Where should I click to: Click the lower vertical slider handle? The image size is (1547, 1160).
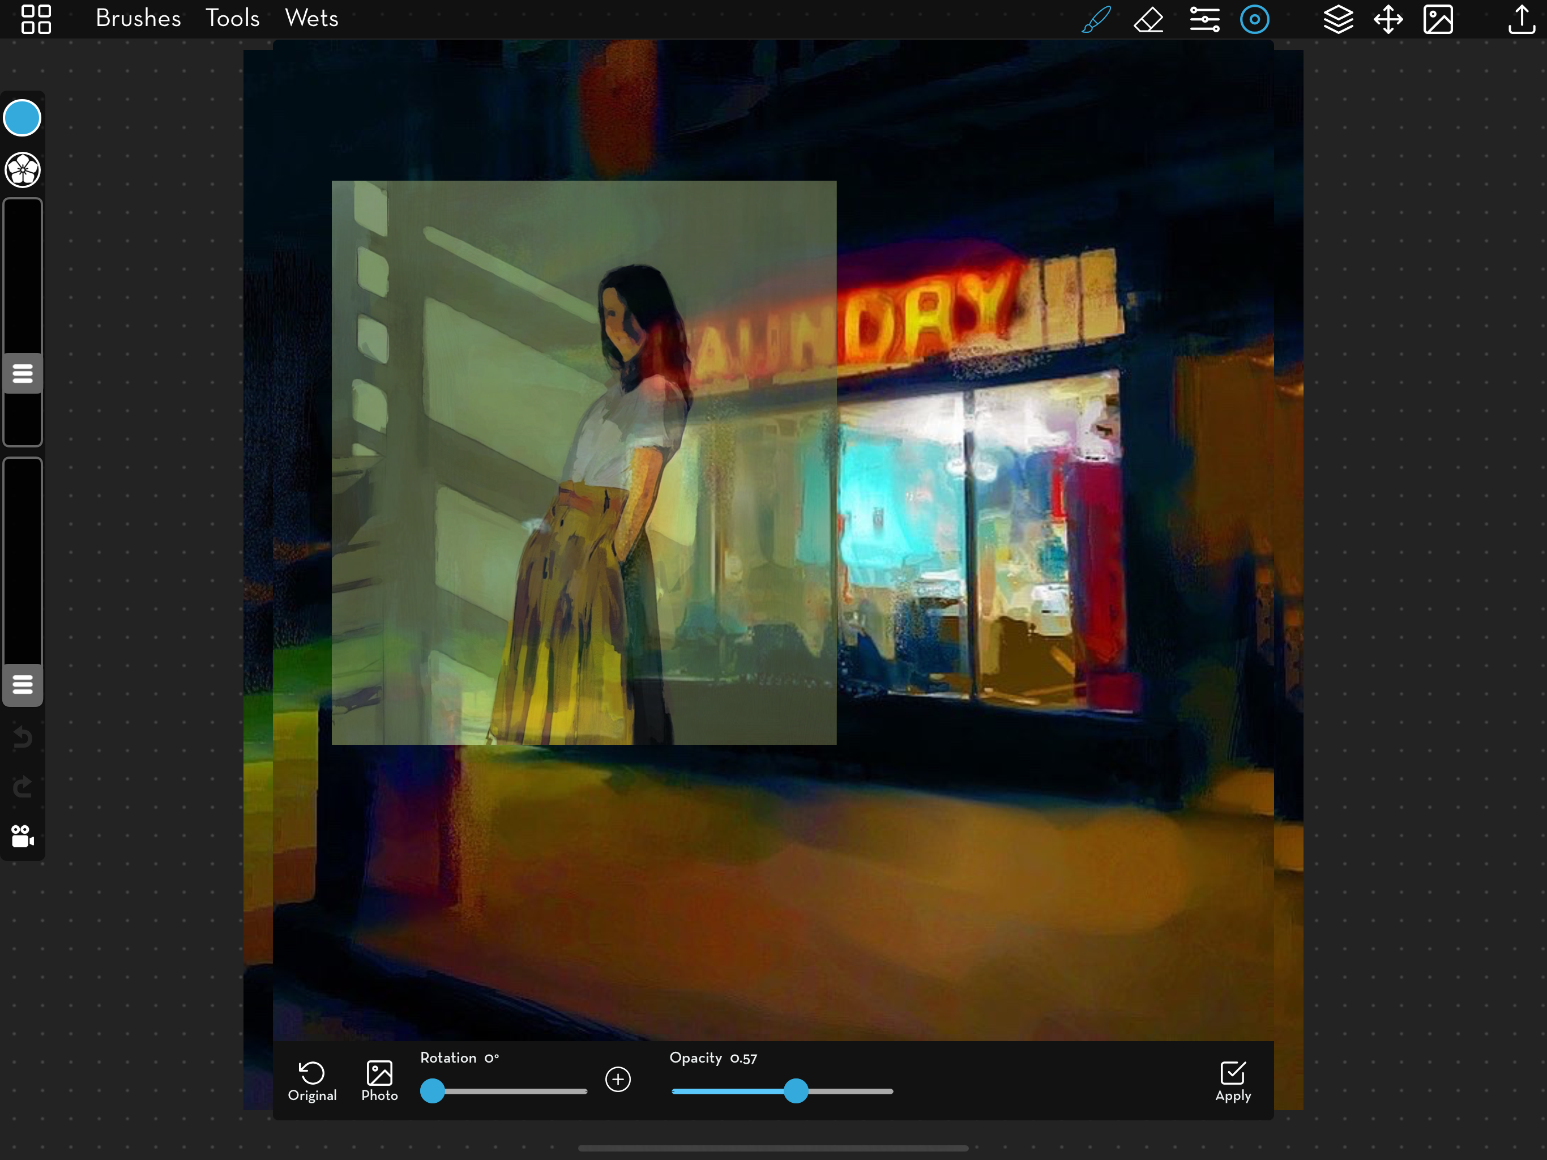pyautogui.click(x=23, y=684)
